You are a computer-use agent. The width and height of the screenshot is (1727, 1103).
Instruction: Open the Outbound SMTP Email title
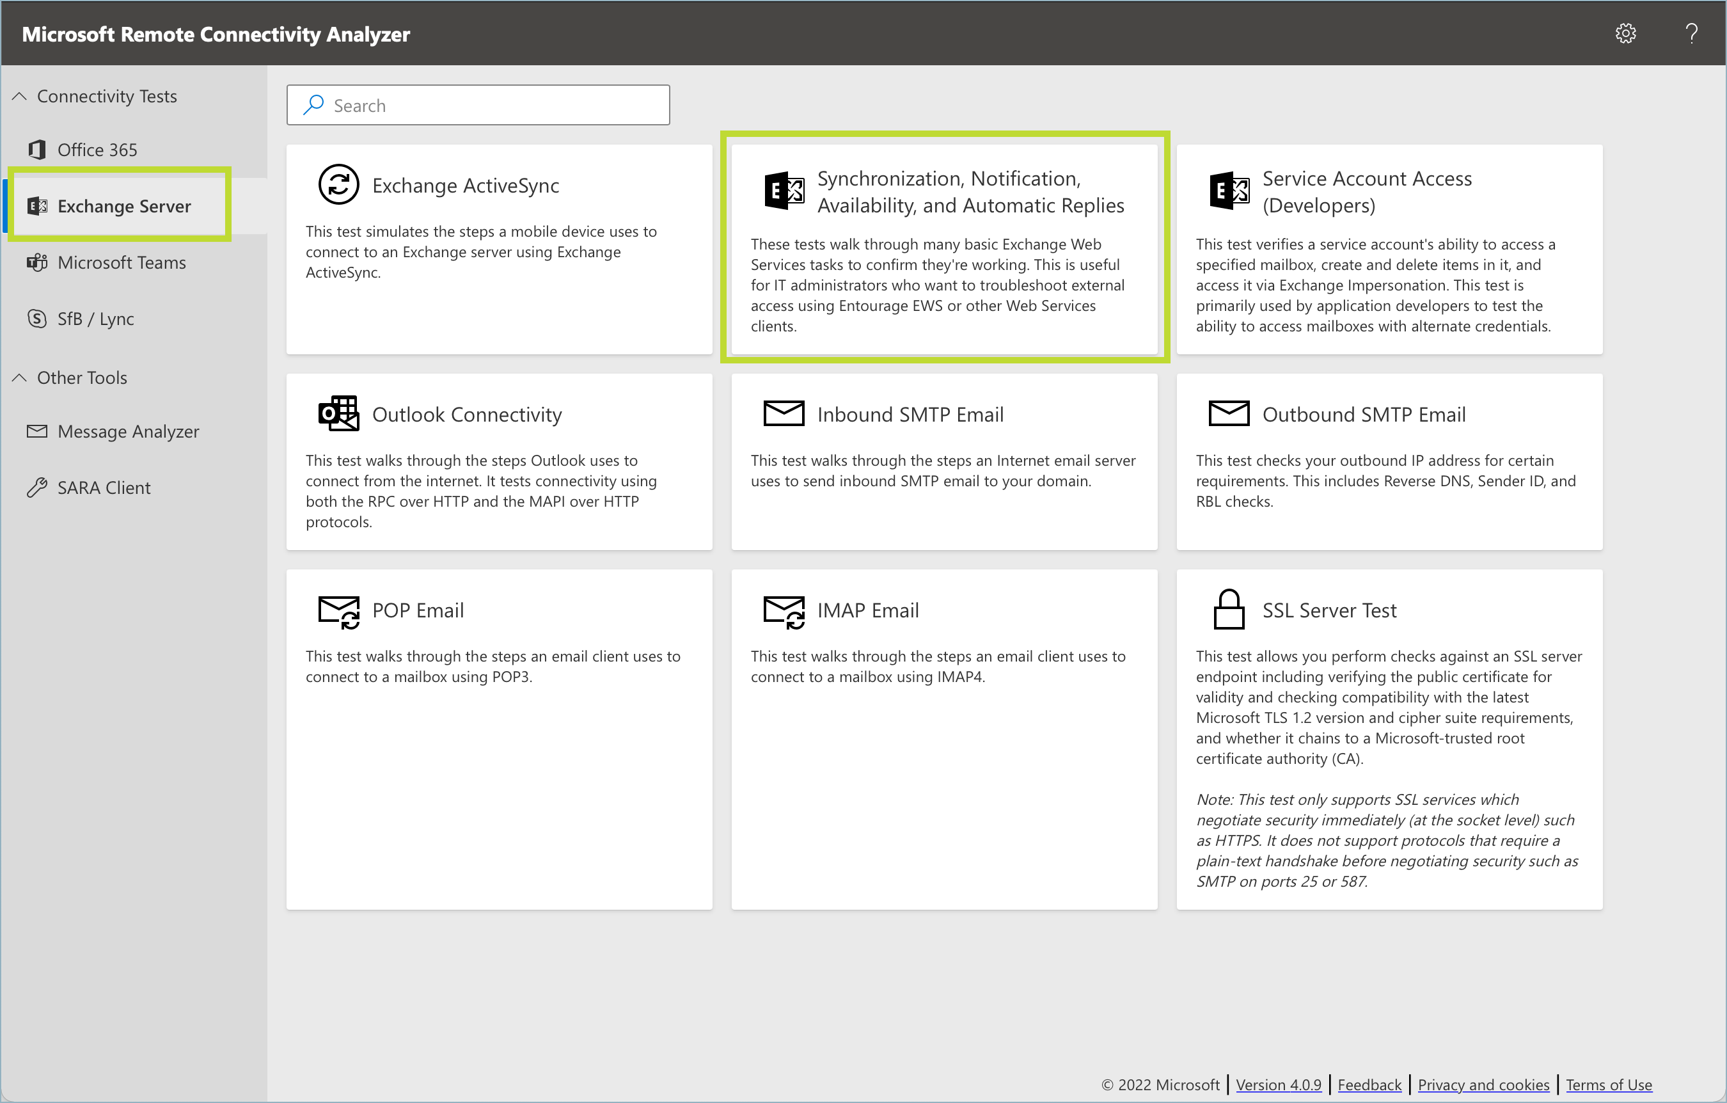(x=1364, y=415)
